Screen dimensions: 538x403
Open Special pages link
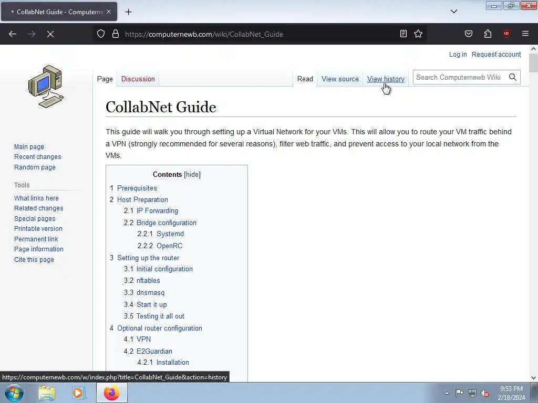pos(35,219)
